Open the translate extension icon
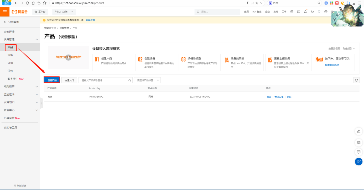This screenshot has width=364, height=190. point(326,3)
